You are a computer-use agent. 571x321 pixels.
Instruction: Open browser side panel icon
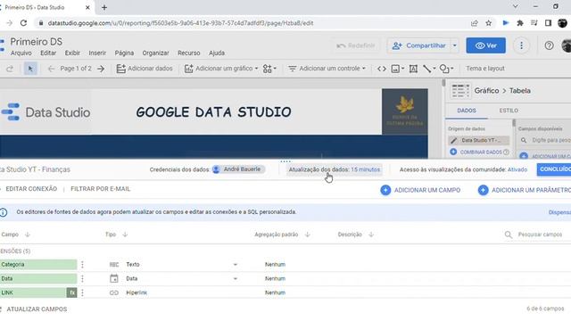(548, 23)
